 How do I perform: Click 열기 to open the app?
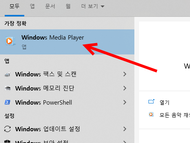165,102
